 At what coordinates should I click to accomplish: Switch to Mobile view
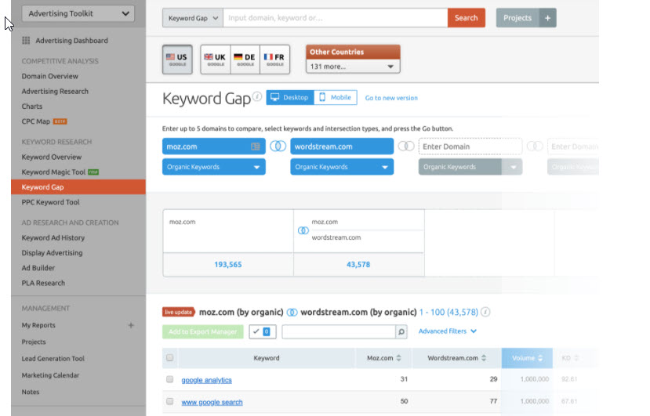click(336, 97)
